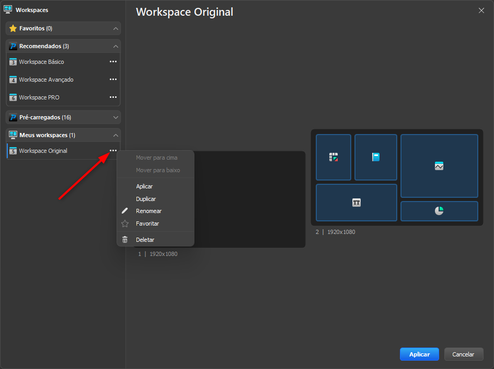Image resolution: width=494 pixels, height=369 pixels.
Task: Select Workspace Básico in the list
Action: [63, 62]
